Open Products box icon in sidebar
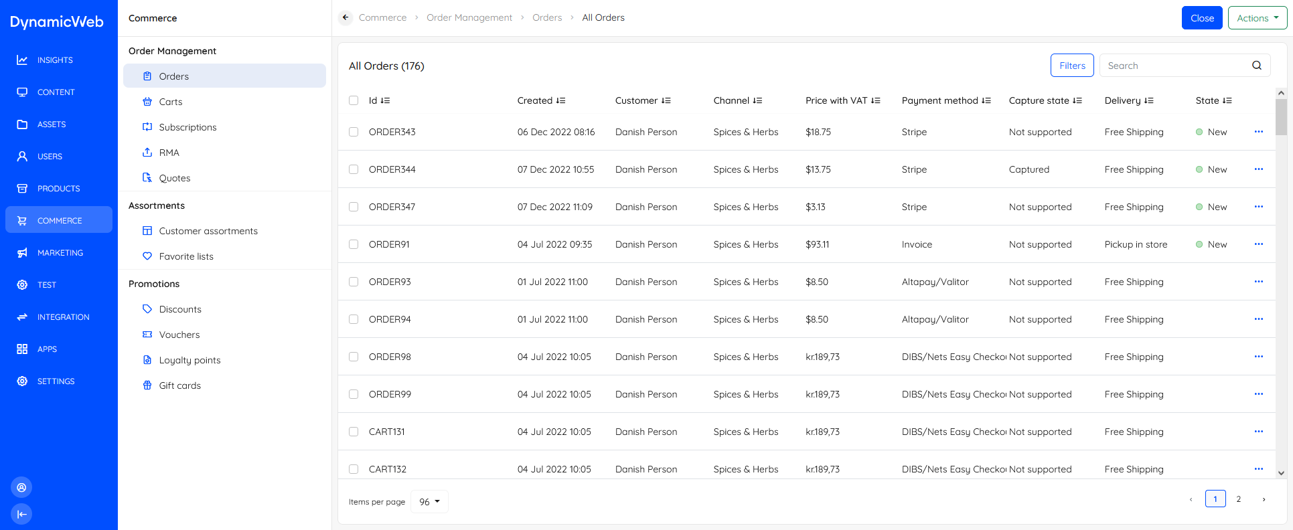Screen dimensions: 1293x530 [x=22, y=189]
